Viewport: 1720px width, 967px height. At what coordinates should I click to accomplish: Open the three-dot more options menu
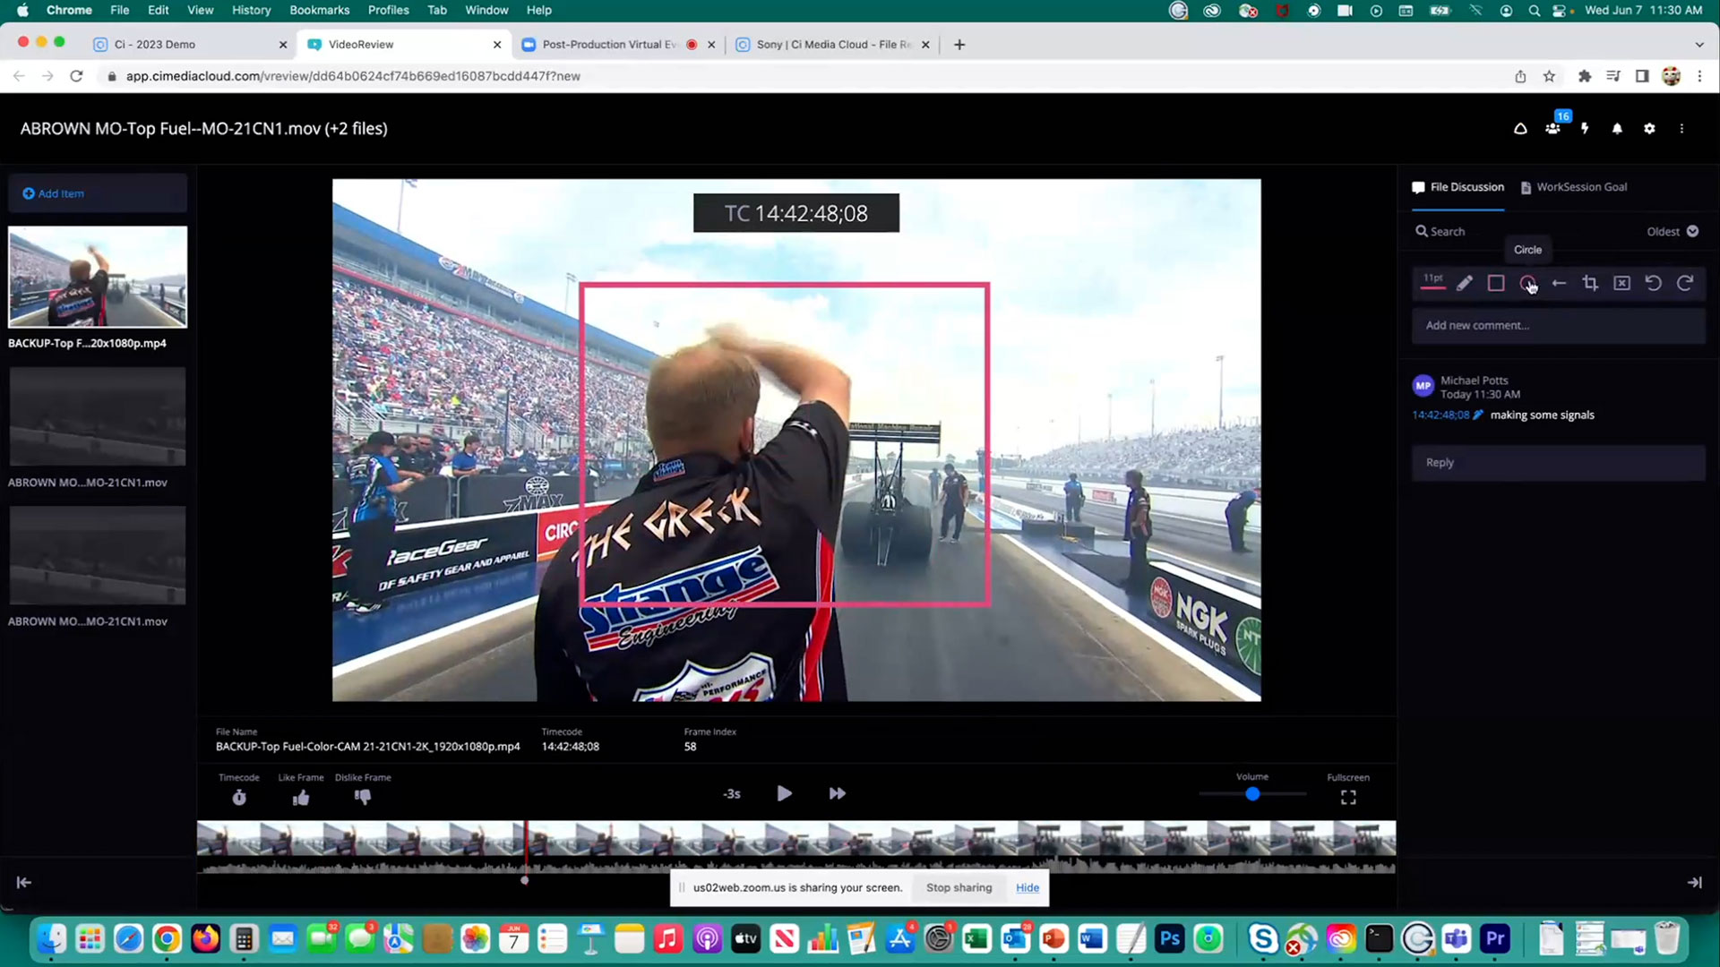[1681, 128]
